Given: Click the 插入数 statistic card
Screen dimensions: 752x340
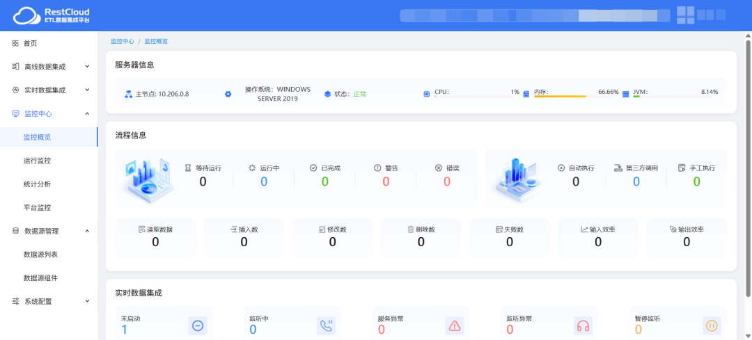Looking at the screenshot, I should click(244, 238).
